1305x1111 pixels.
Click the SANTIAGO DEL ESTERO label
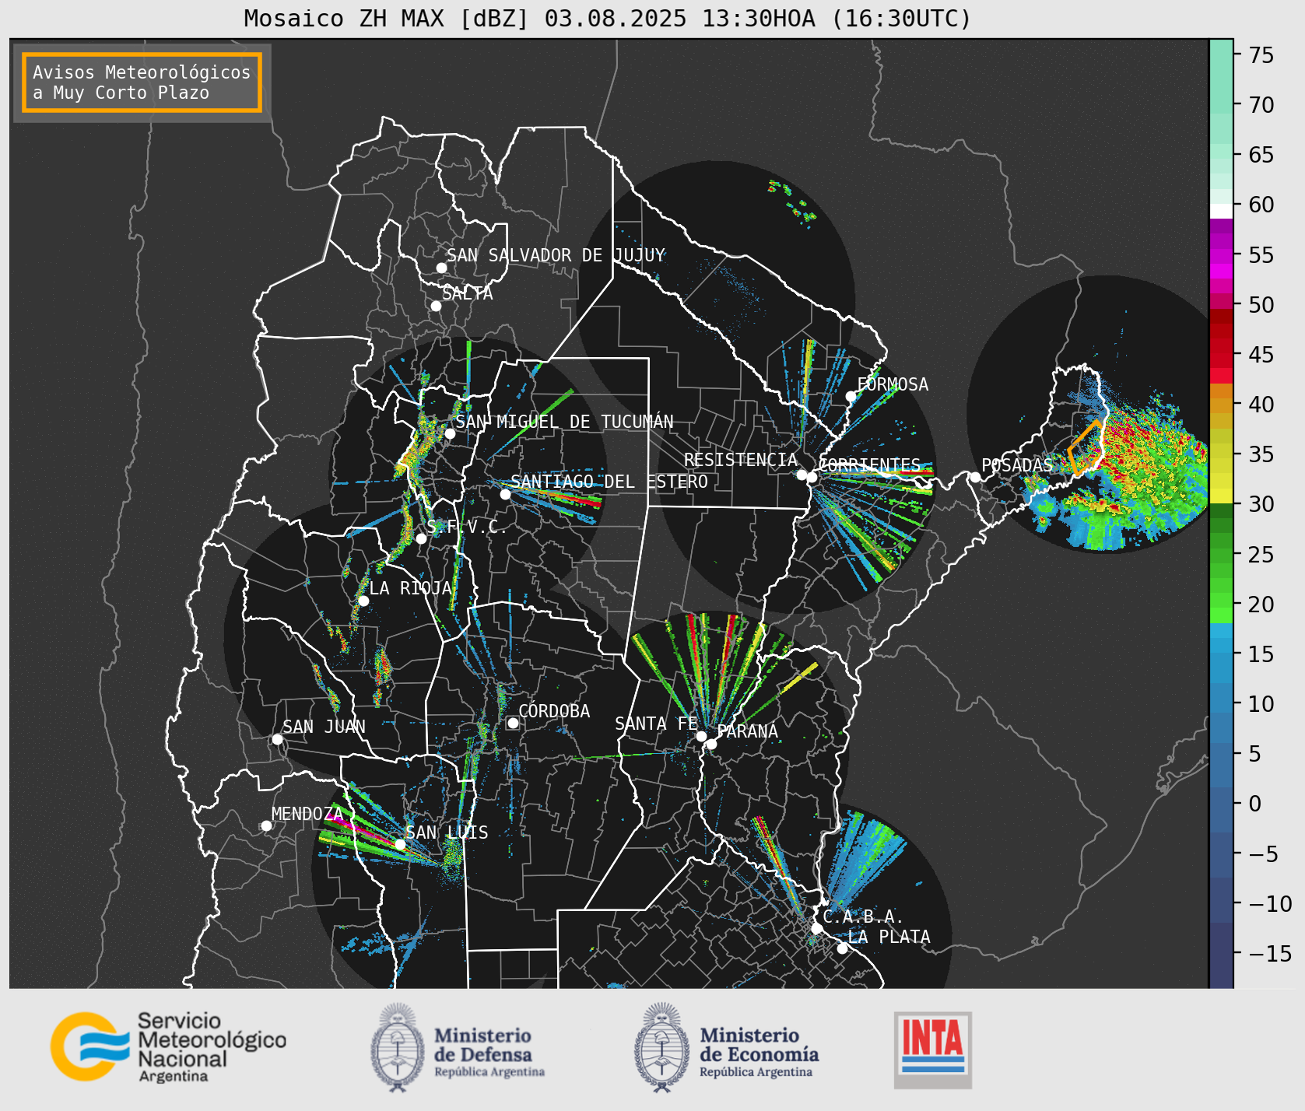pos(609,482)
